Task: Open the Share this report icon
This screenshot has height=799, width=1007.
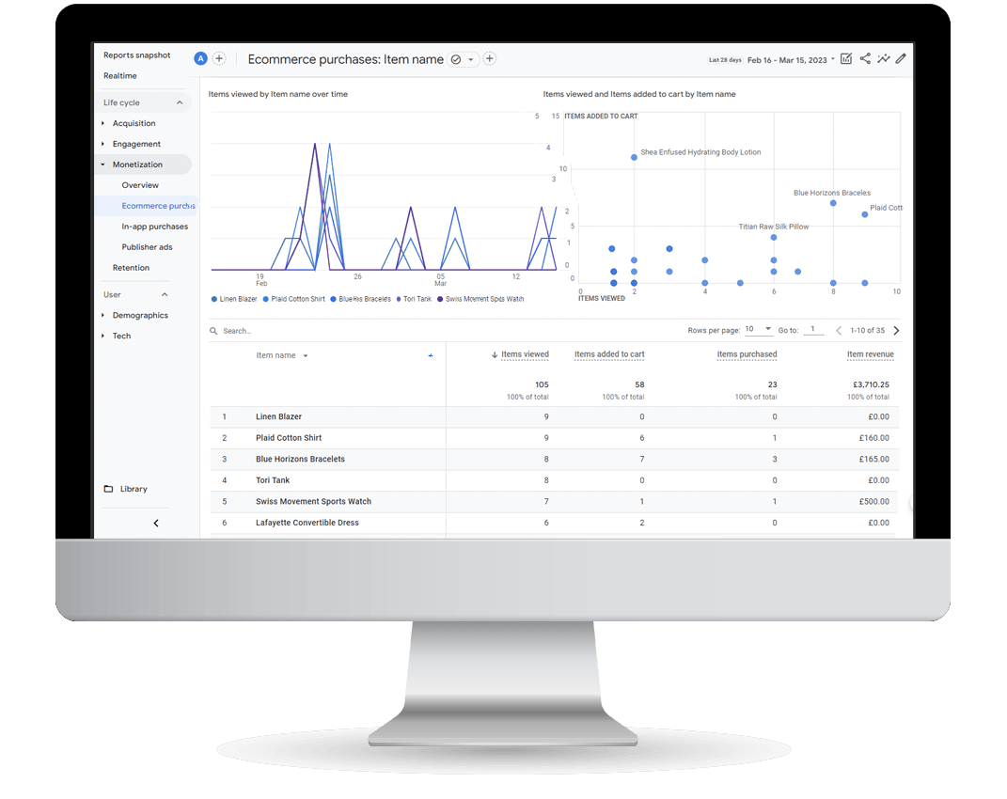Action: point(865,58)
